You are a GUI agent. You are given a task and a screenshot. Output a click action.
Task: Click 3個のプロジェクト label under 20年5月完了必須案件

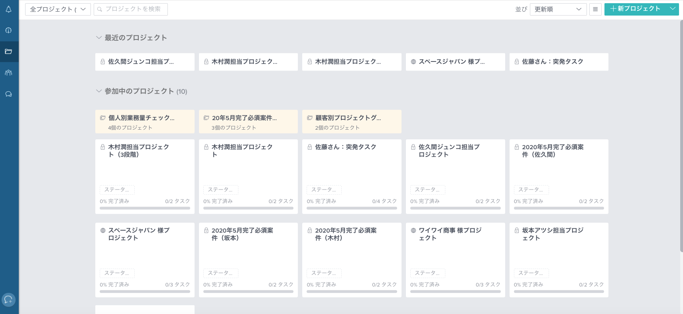(x=234, y=128)
